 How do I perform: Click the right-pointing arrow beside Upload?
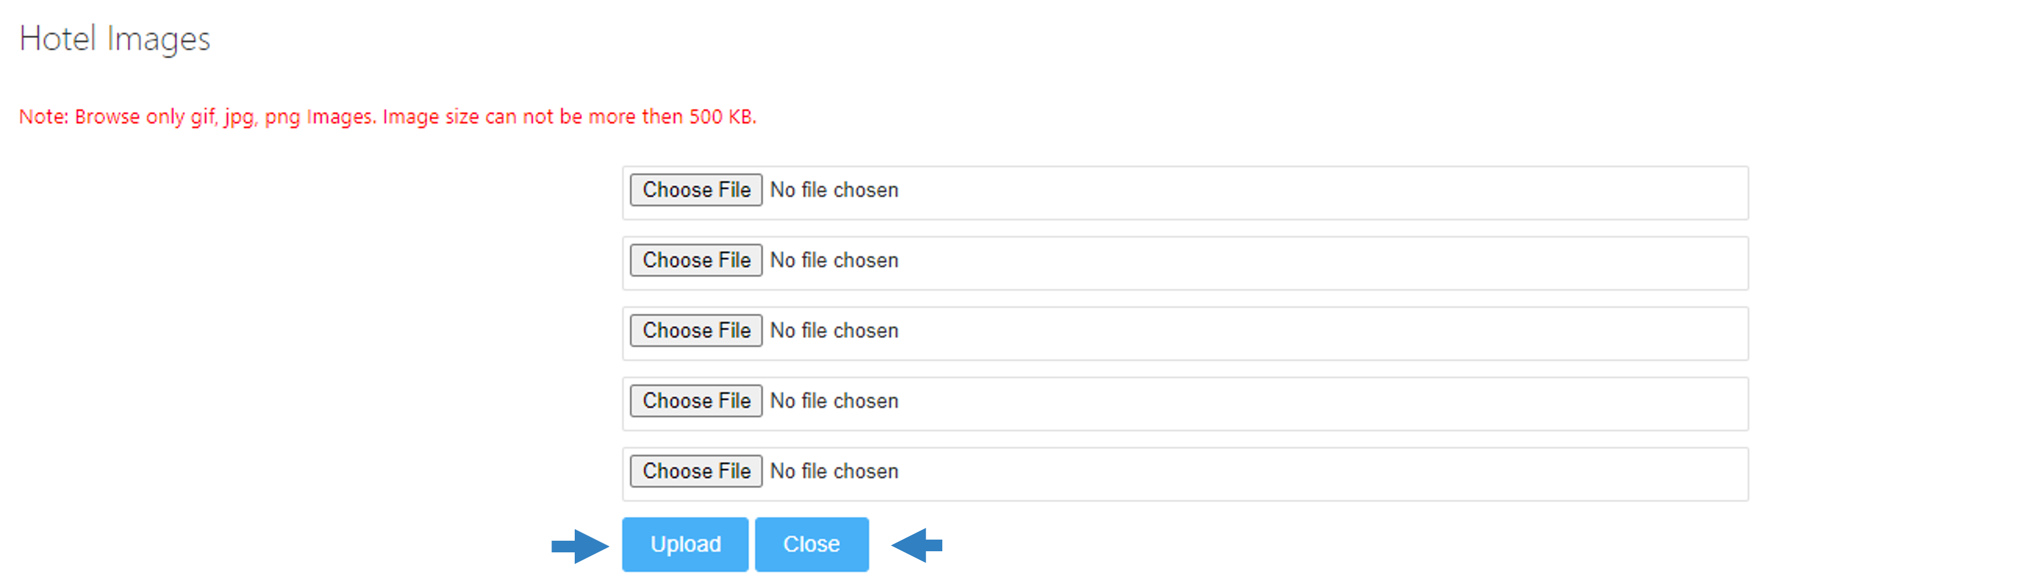pos(580,546)
